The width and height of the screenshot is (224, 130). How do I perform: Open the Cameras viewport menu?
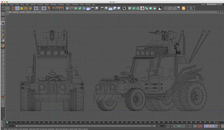[16, 12]
